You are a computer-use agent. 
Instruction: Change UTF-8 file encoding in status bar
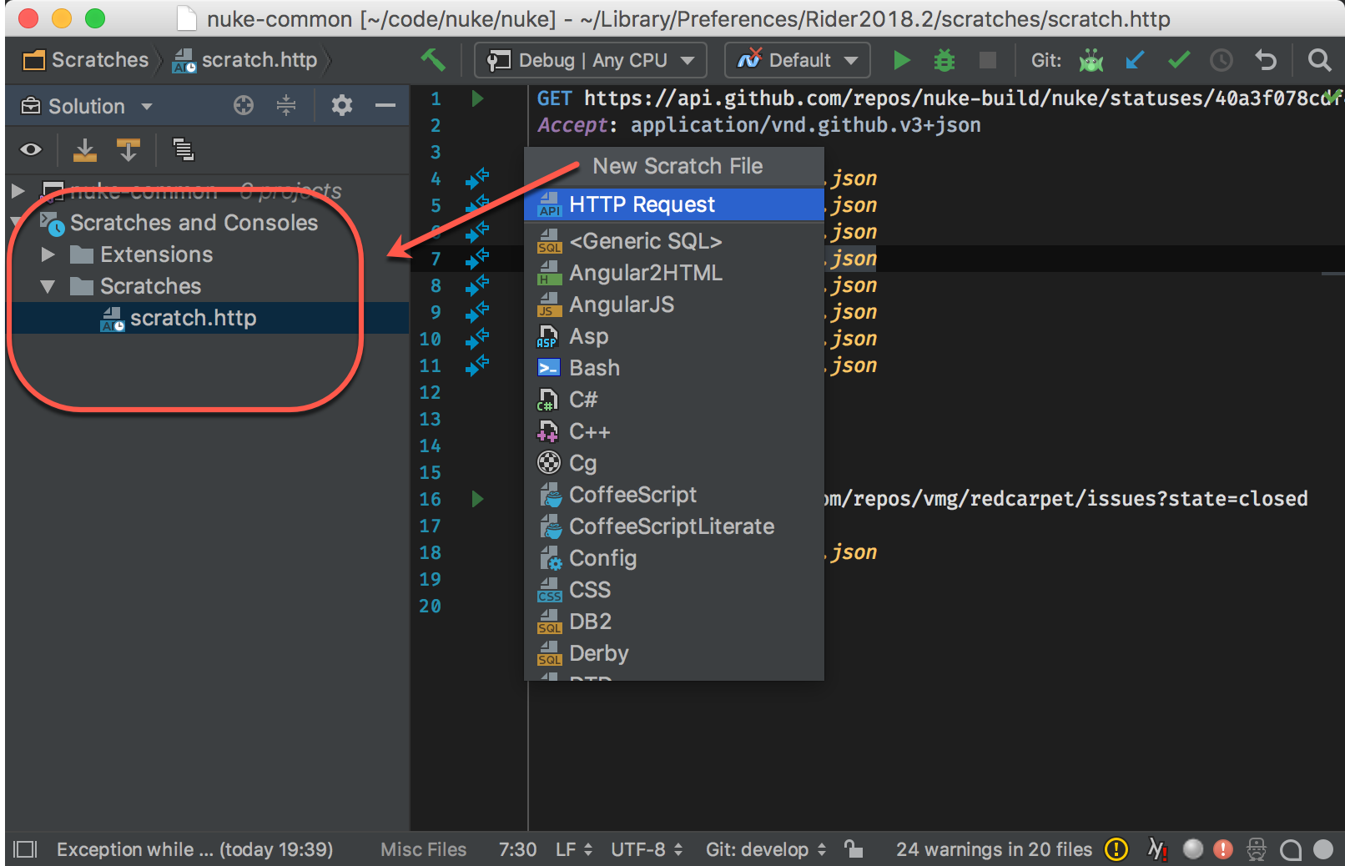click(x=647, y=849)
